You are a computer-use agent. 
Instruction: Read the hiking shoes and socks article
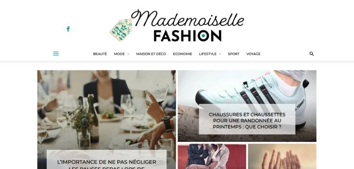pos(247,121)
